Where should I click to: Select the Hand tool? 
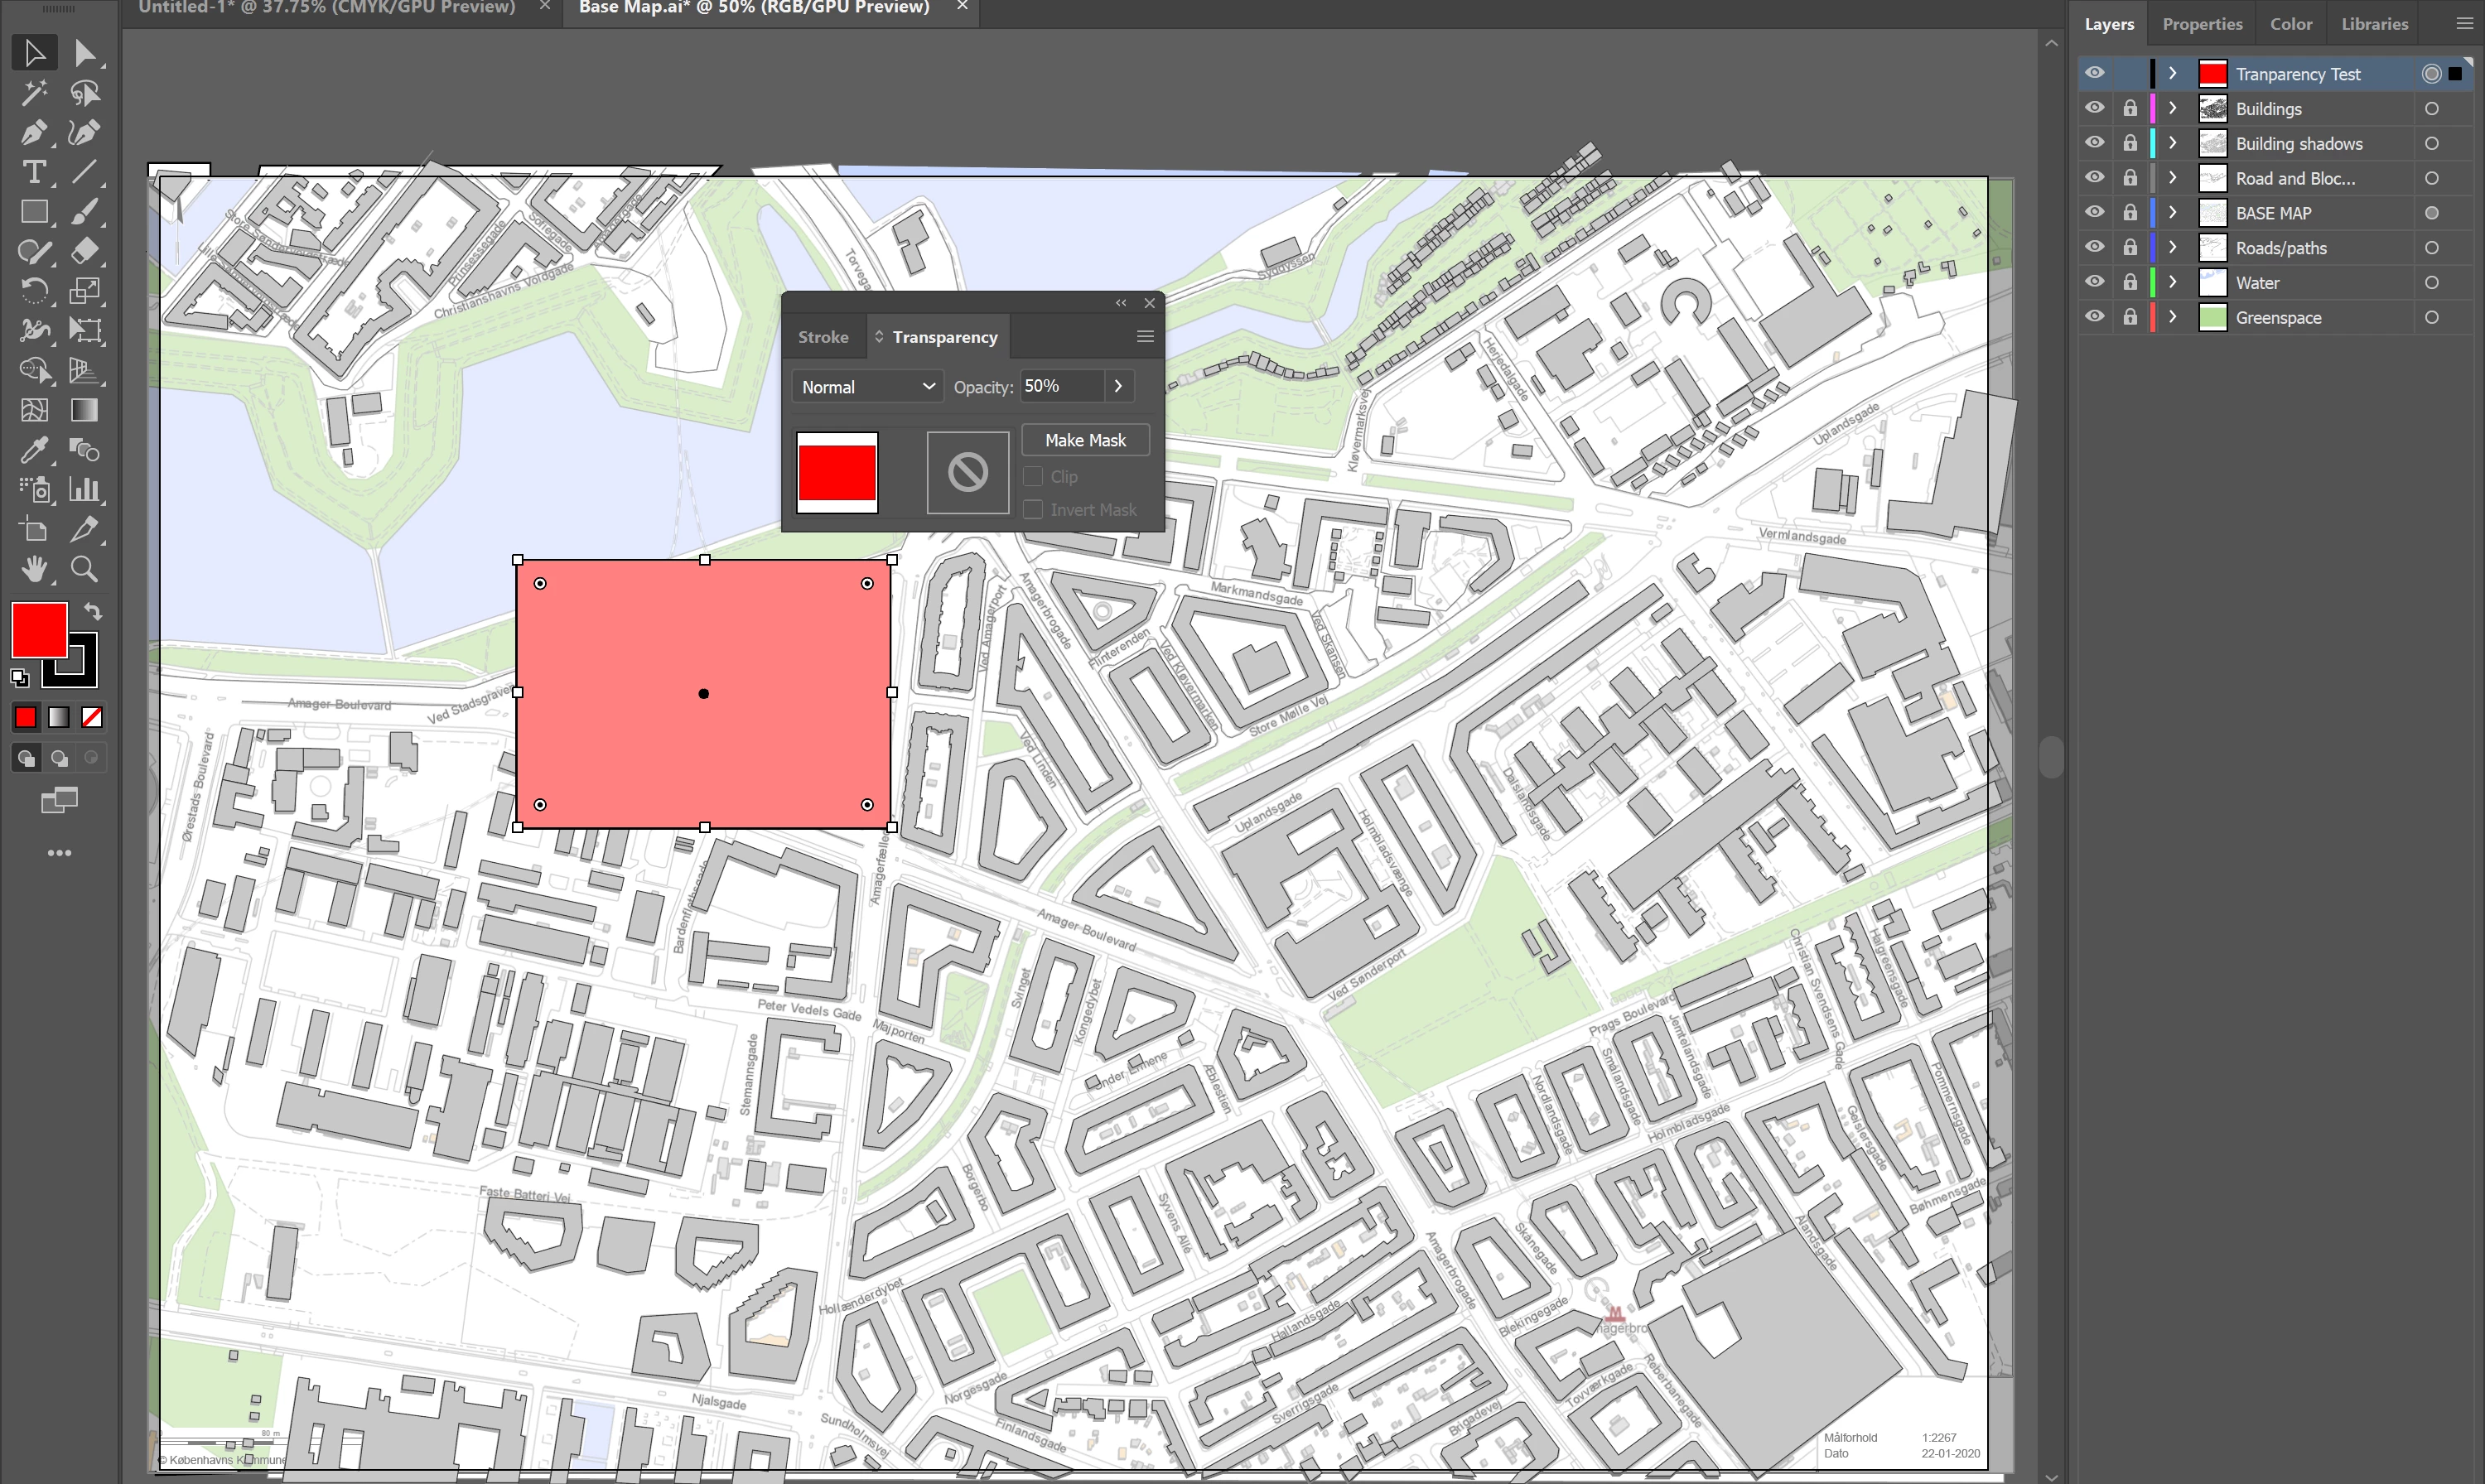[33, 569]
